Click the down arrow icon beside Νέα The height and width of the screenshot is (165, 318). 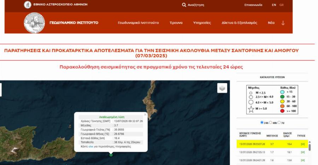(283, 23)
